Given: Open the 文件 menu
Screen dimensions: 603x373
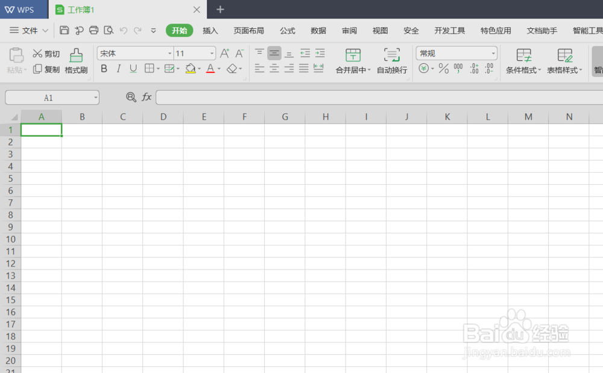Looking at the screenshot, I should pyautogui.click(x=28, y=30).
